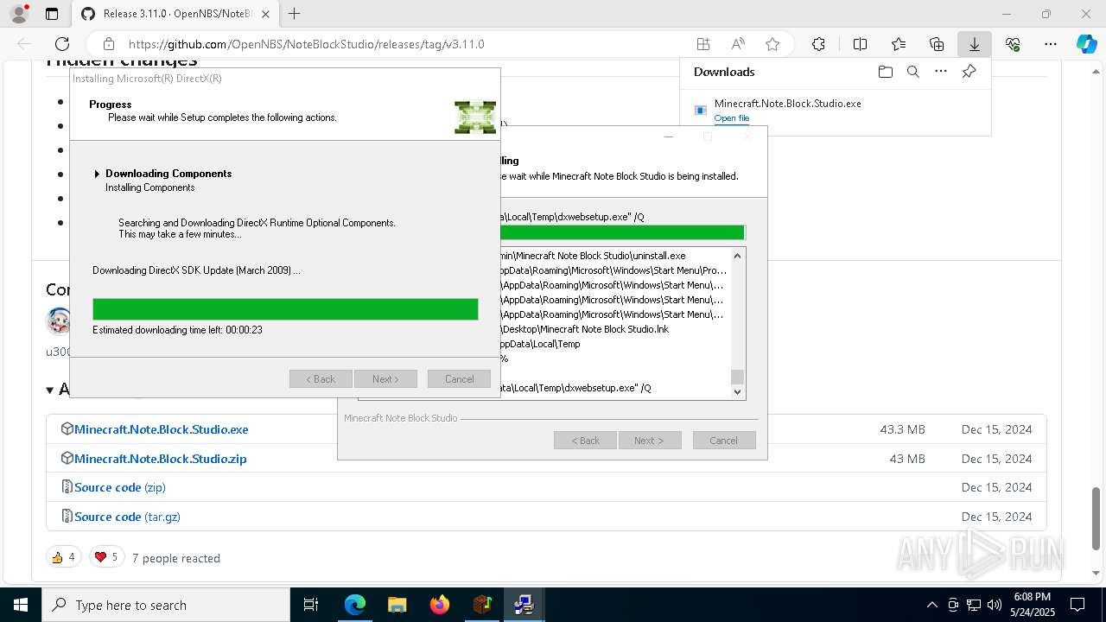Pin the Downloads panel
This screenshot has width=1106, height=622.
pos(969,72)
